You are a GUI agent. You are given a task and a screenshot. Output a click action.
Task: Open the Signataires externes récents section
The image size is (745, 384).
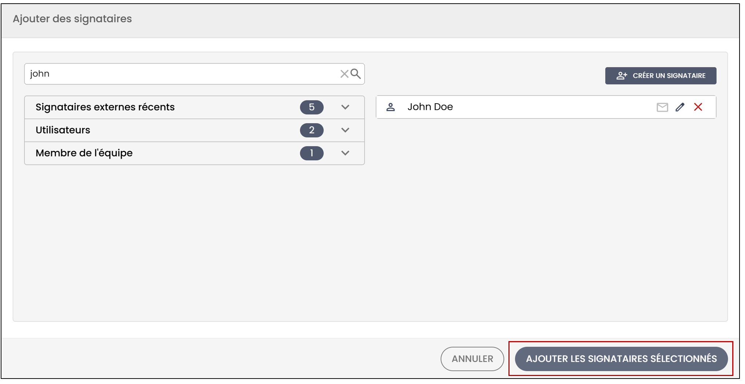pyautogui.click(x=194, y=107)
